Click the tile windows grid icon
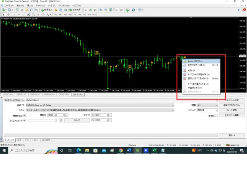This screenshot has width=247, height=189. 111,10
